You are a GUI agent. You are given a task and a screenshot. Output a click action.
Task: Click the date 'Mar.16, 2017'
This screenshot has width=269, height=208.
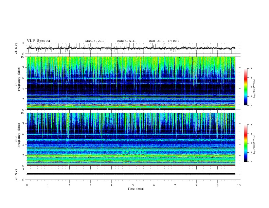click(x=95, y=41)
